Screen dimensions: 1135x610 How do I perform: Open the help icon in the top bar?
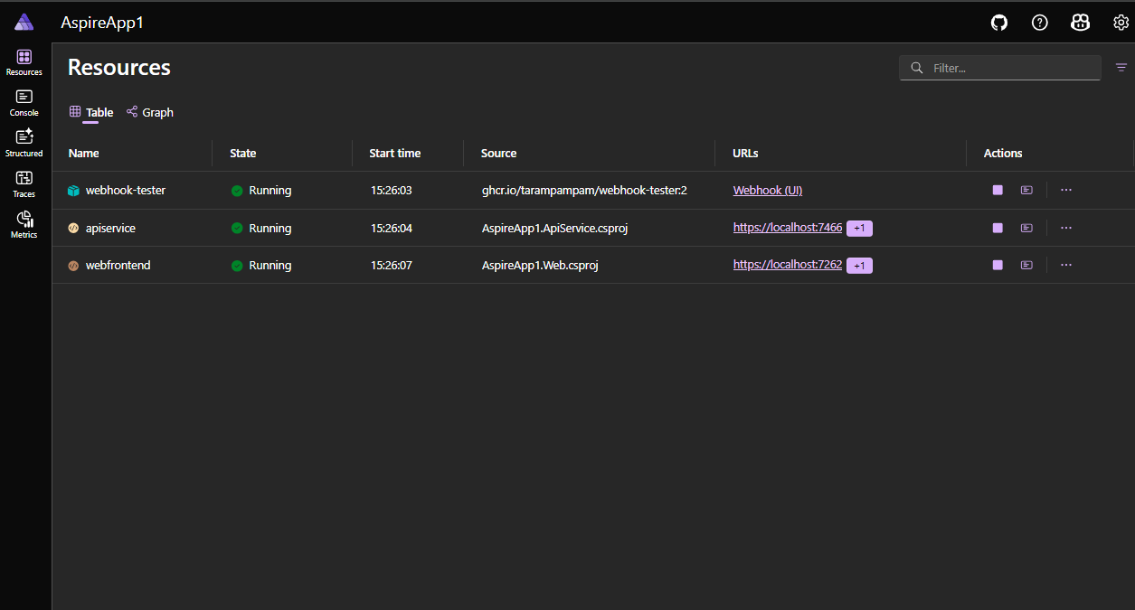pyautogui.click(x=1039, y=22)
